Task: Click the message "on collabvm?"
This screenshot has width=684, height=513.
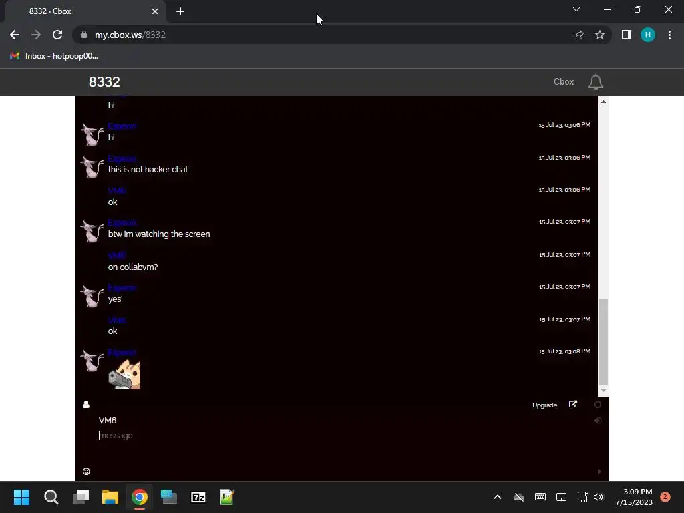Action: point(133,267)
